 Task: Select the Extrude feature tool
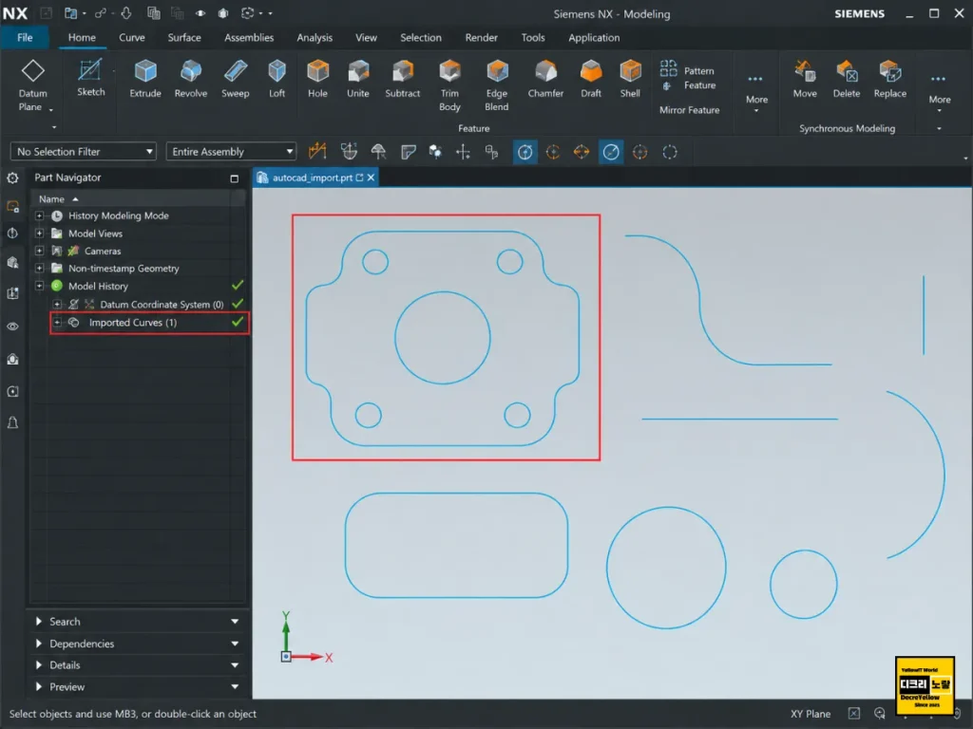(145, 79)
